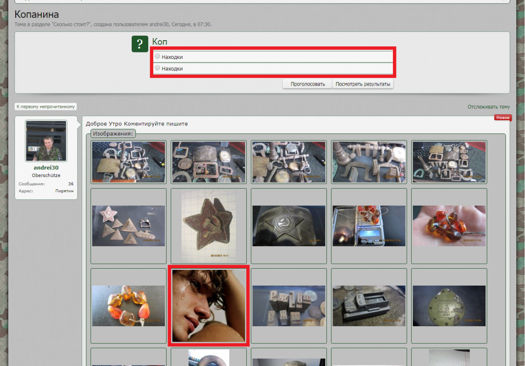Open the amber on digital scale thumbnail
The width and height of the screenshot is (525, 366).
(x=369, y=226)
